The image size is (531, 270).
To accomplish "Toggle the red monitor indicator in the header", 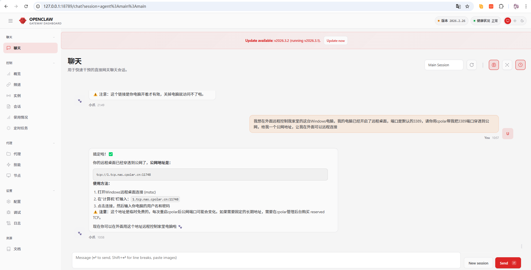I will (x=507, y=21).
